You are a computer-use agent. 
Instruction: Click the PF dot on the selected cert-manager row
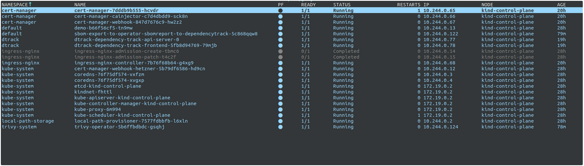click(280, 10)
